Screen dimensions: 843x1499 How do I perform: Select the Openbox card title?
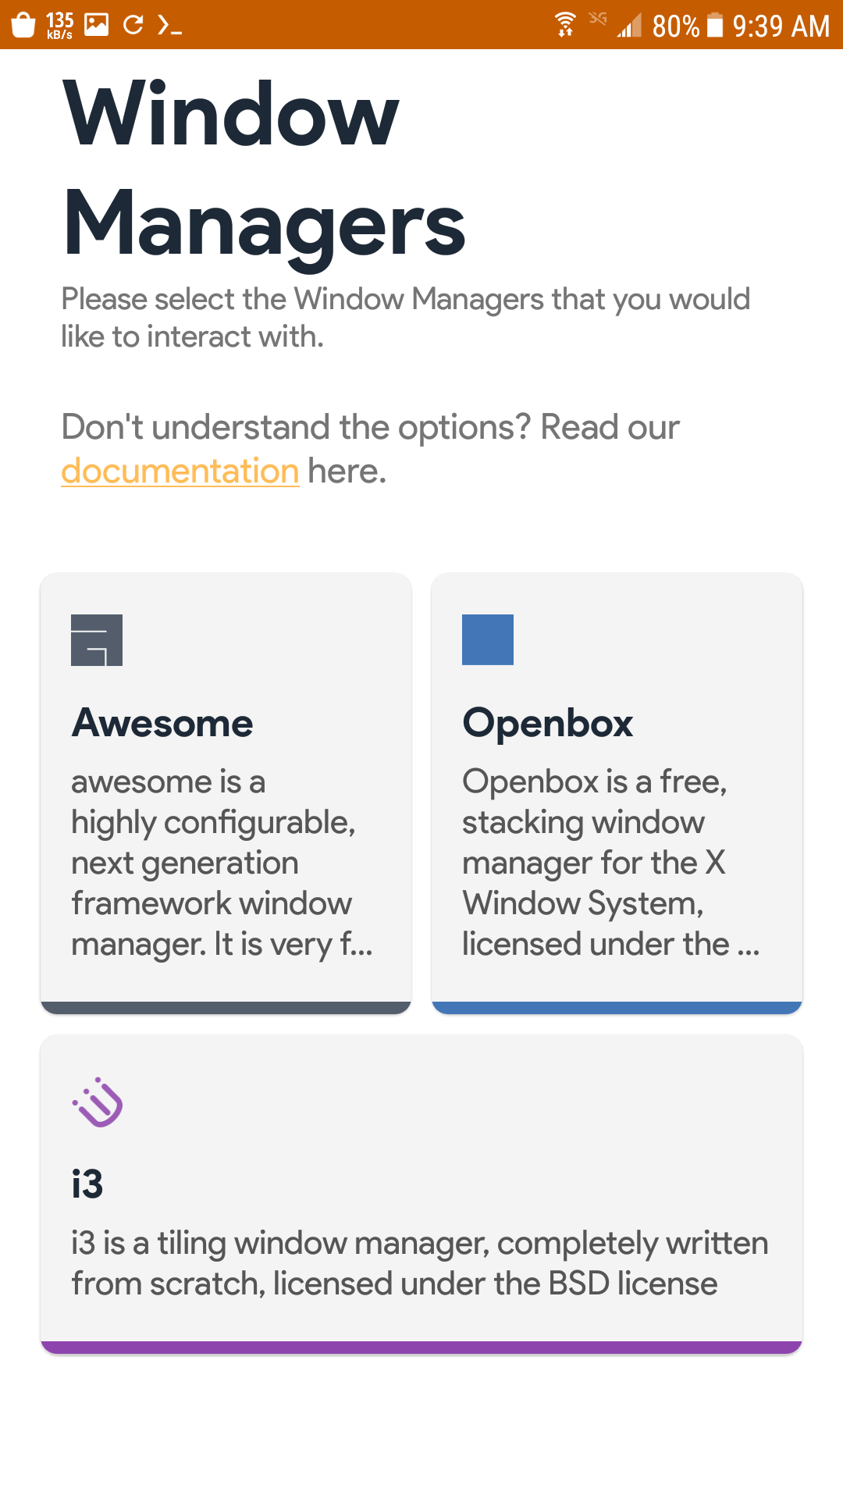548,723
